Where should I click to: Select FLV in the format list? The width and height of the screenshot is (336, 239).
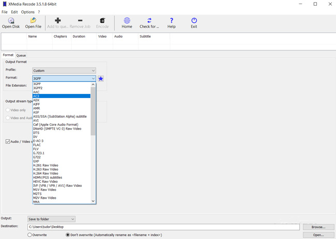pyautogui.click(x=62, y=149)
